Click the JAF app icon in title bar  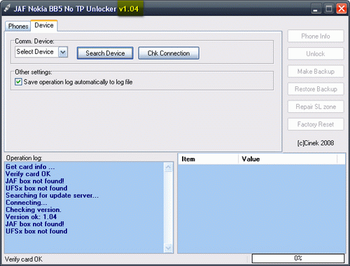tap(7, 8)
